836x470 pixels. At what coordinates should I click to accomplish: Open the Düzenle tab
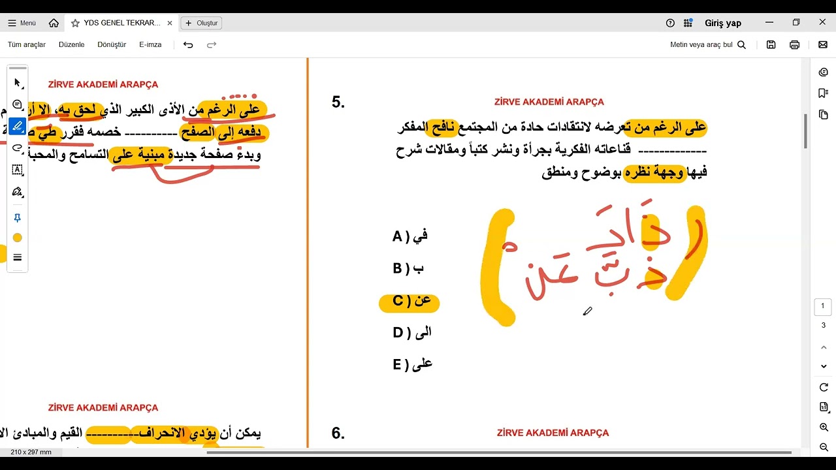point(72,45)
